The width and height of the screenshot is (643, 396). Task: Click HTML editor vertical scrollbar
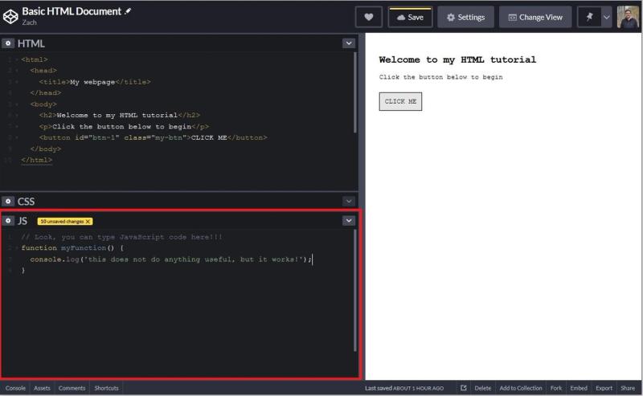pyautogui.click(x=354, y=92)
